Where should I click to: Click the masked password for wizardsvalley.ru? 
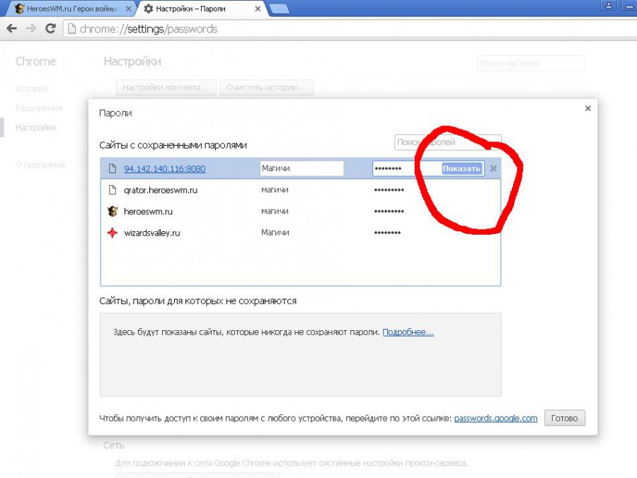(387, 233)
